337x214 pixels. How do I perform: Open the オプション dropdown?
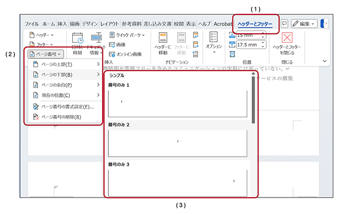point(214,43)
